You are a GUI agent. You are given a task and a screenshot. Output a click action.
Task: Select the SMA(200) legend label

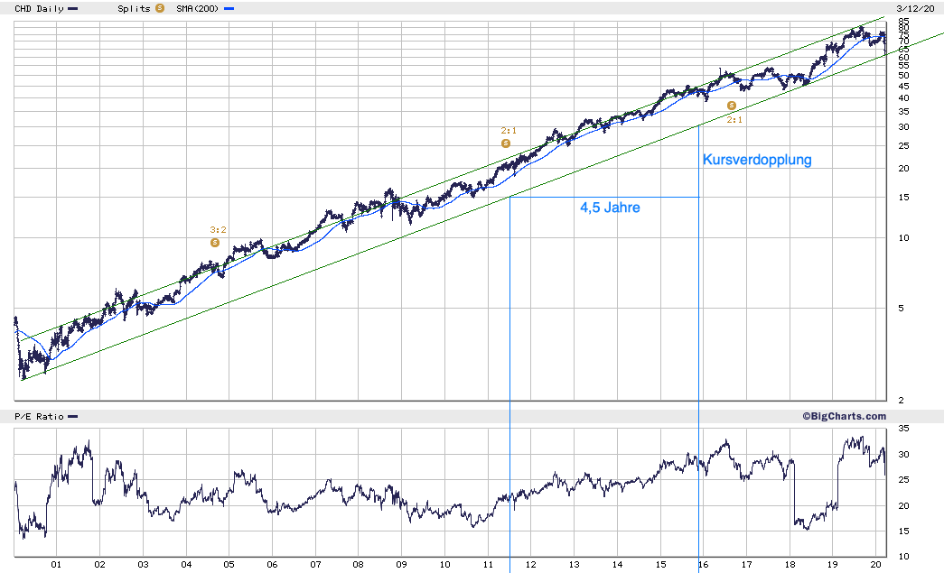click(x=198, y=9)
